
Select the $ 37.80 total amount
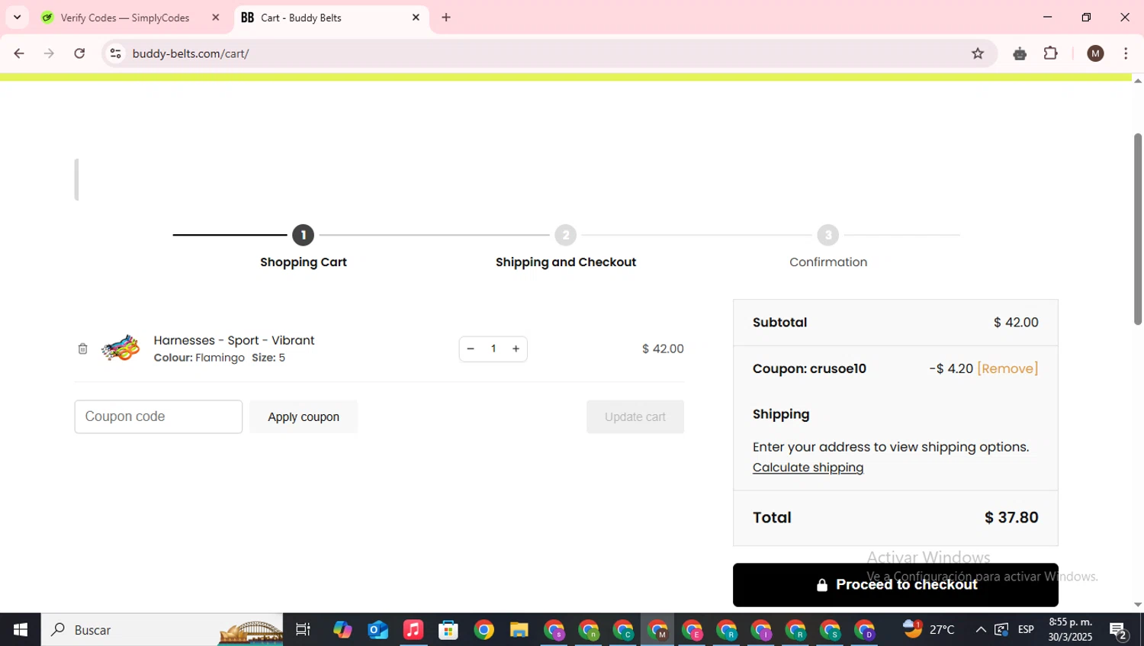1011,517
